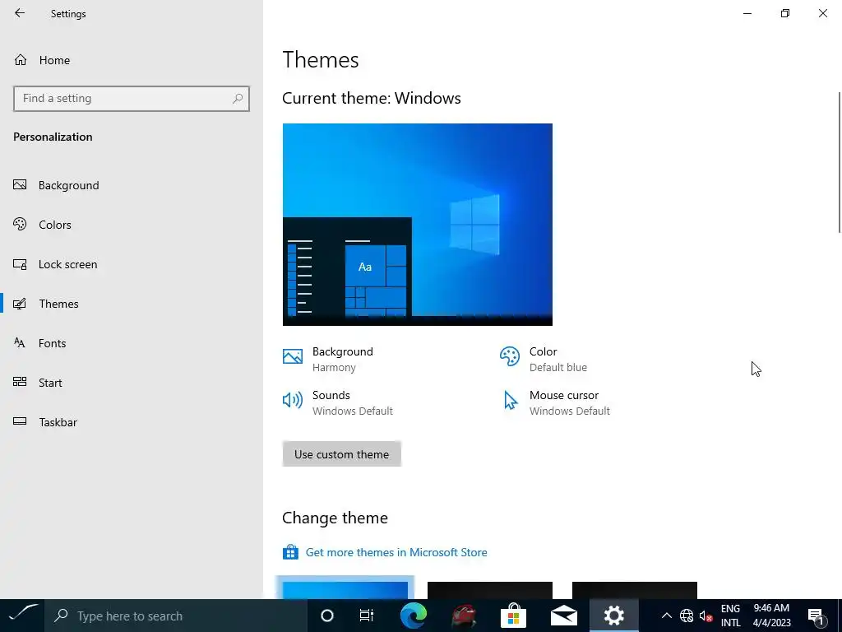Viewport: 842px width, 632px height.
Task: Launch Microsoft Edge from the taskbar
Action: pyautogui.click(x=414, y=616)
